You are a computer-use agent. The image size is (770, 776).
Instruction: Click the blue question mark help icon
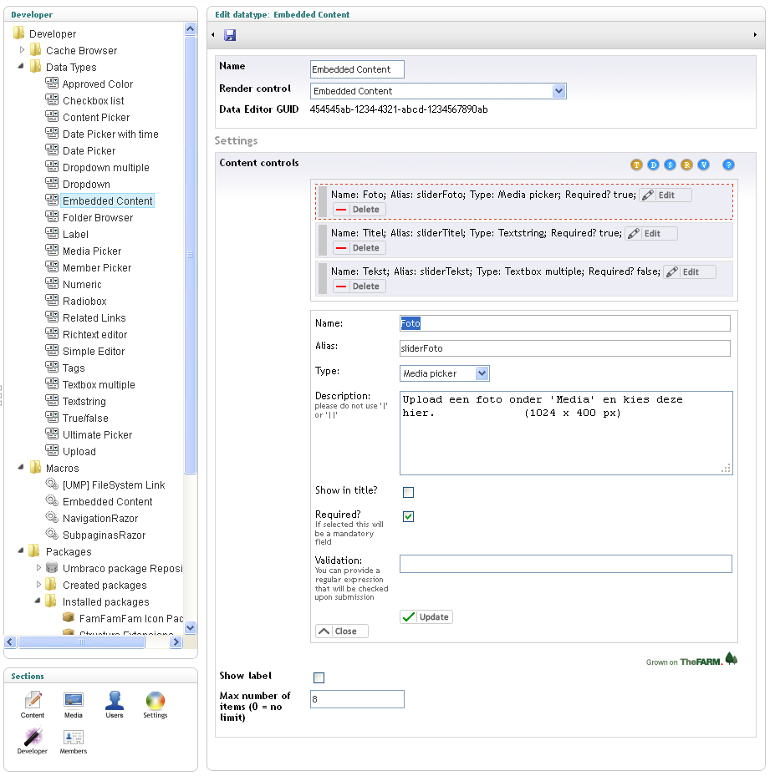pyautogui.click(x=728, y=165)
